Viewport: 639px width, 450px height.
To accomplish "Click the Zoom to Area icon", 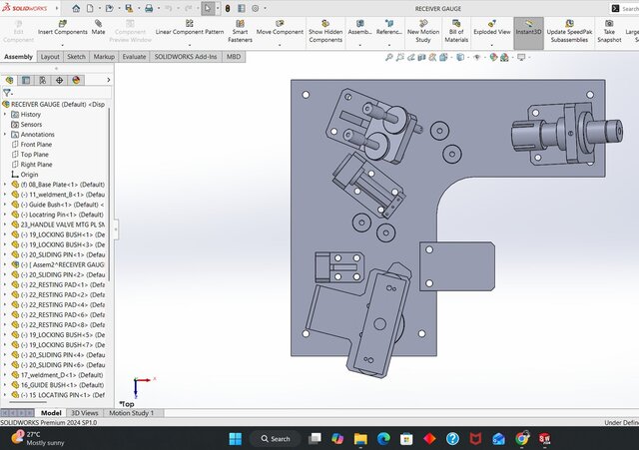I will 400,58.
